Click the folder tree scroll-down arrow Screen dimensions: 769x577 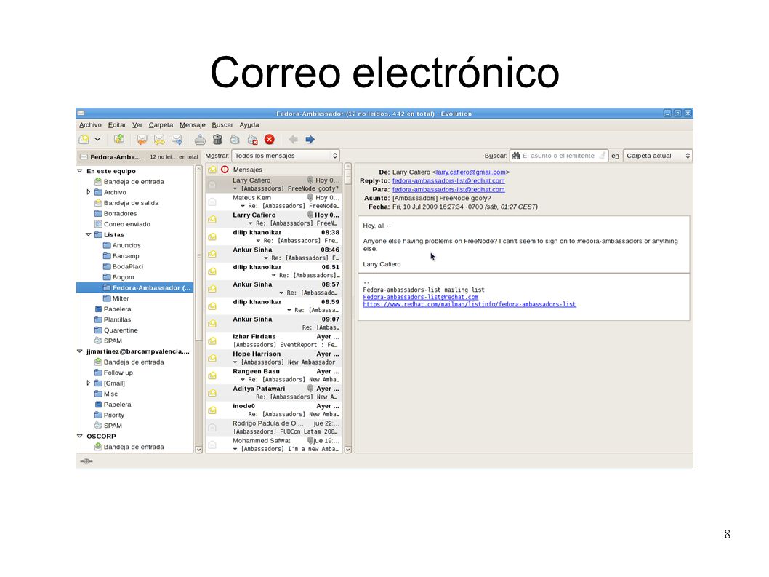(x=198, y=450)
